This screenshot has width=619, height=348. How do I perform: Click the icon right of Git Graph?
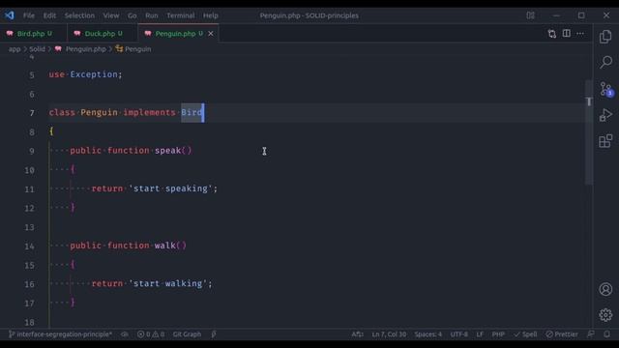tap(214, 334)
